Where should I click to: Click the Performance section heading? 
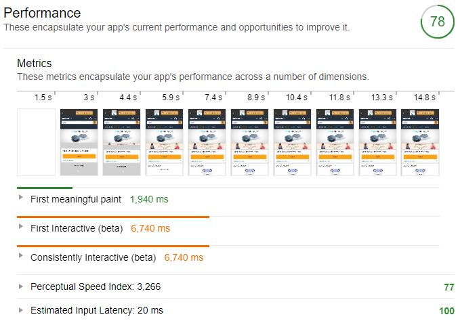(x=42, y=13)
